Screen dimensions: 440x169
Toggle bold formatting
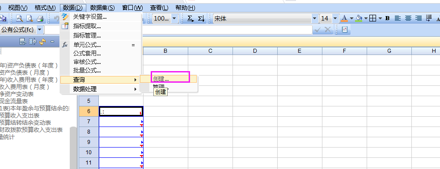(x=388, y=18)
